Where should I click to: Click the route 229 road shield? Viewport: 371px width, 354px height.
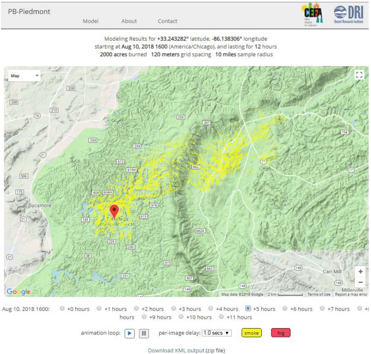coord(111,242)
